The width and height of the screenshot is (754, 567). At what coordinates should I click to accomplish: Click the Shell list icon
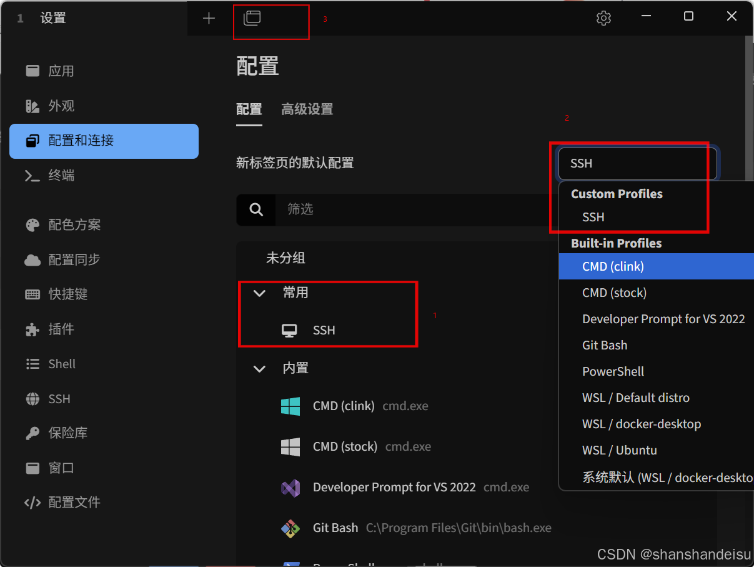point(32,364)
